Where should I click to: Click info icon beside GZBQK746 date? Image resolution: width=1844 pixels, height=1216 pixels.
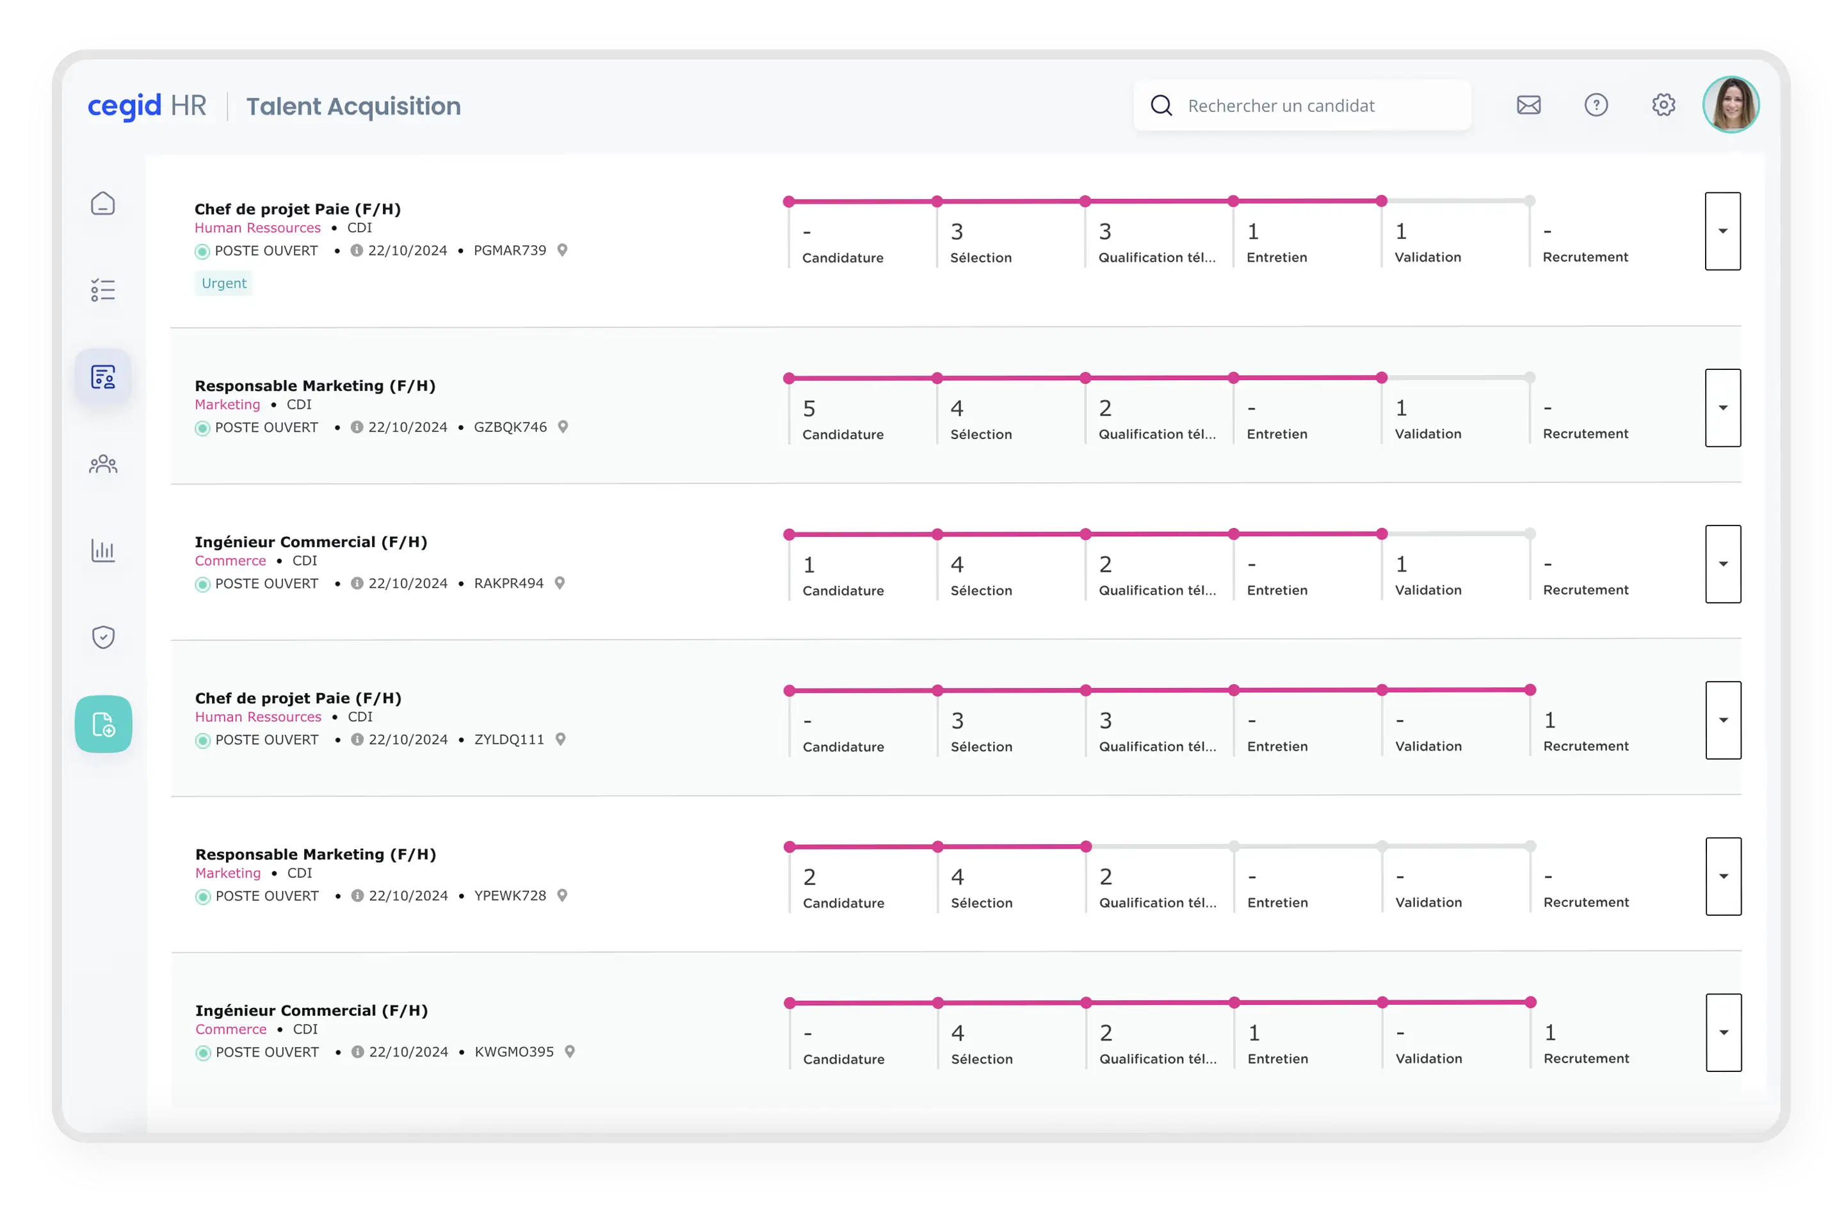tap(357, 428)
